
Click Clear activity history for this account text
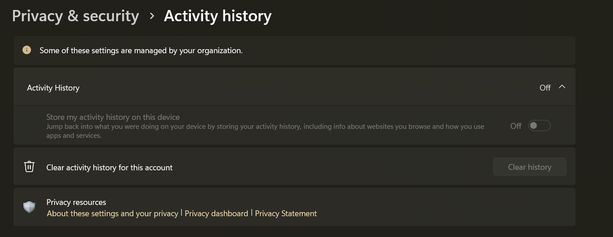[x=110, y=168]
